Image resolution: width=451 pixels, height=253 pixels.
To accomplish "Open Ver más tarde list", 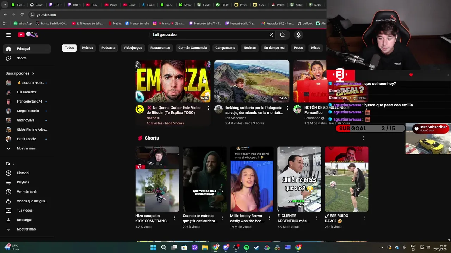I will (27, 192).
